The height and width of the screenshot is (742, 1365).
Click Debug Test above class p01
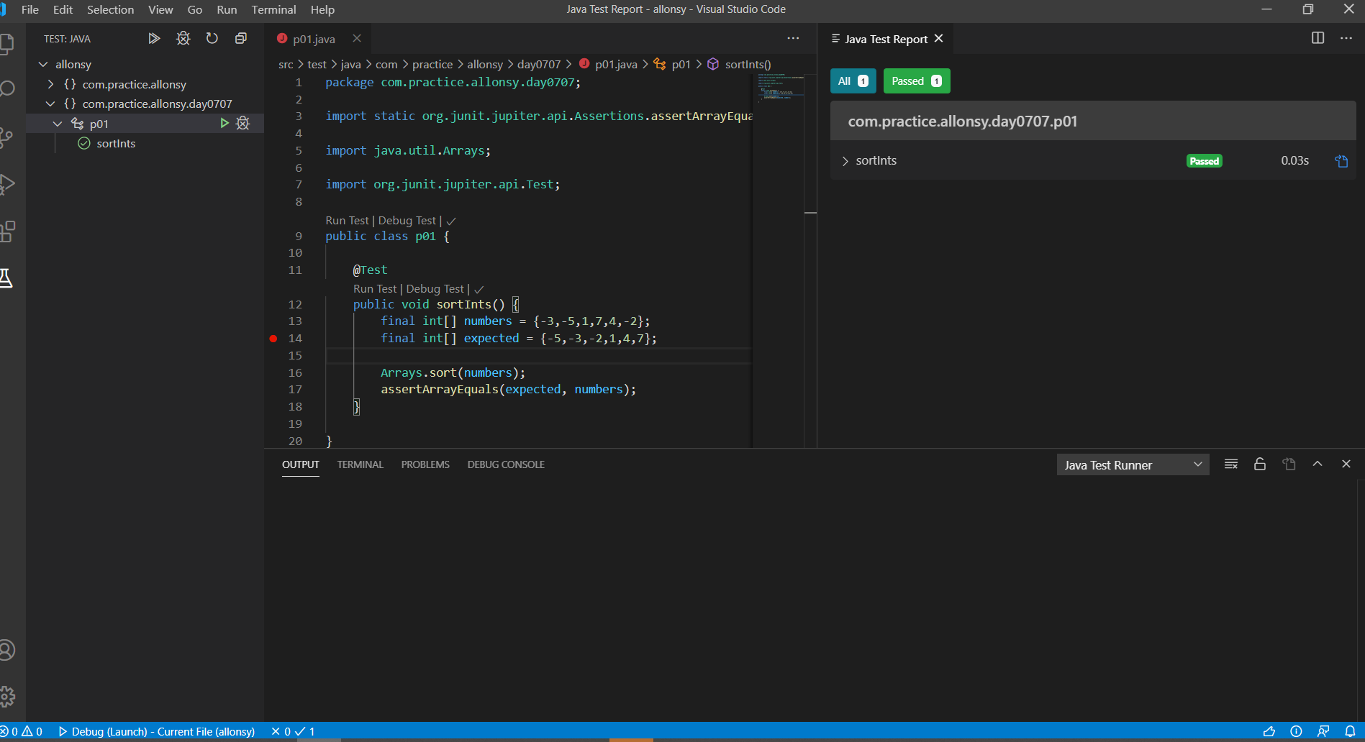tap(407, 221)
